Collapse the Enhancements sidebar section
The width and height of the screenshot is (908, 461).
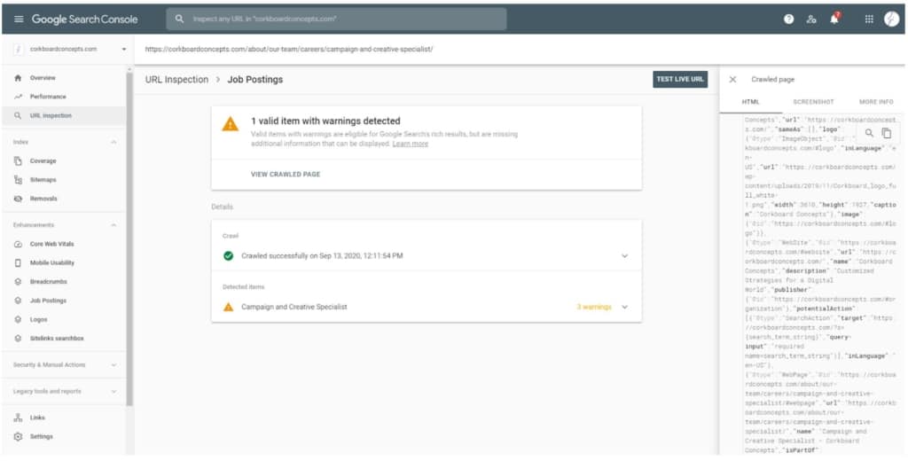pyautogui.click(x=113, y=225)
